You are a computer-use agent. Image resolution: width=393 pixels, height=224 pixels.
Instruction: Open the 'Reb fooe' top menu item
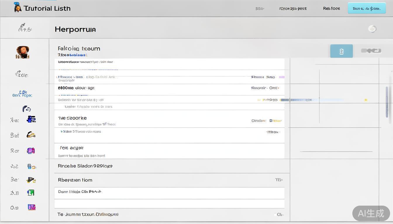pos(331,8)
